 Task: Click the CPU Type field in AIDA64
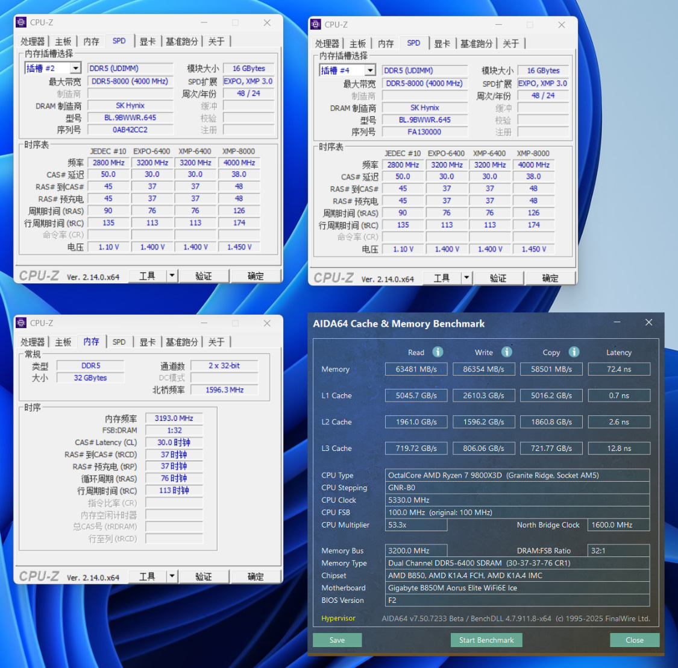pyautogui.click(x=517, y=475)
